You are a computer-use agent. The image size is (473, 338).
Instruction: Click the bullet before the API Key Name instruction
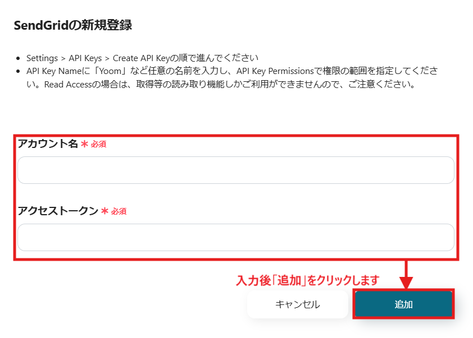click(x=19, y=72)
